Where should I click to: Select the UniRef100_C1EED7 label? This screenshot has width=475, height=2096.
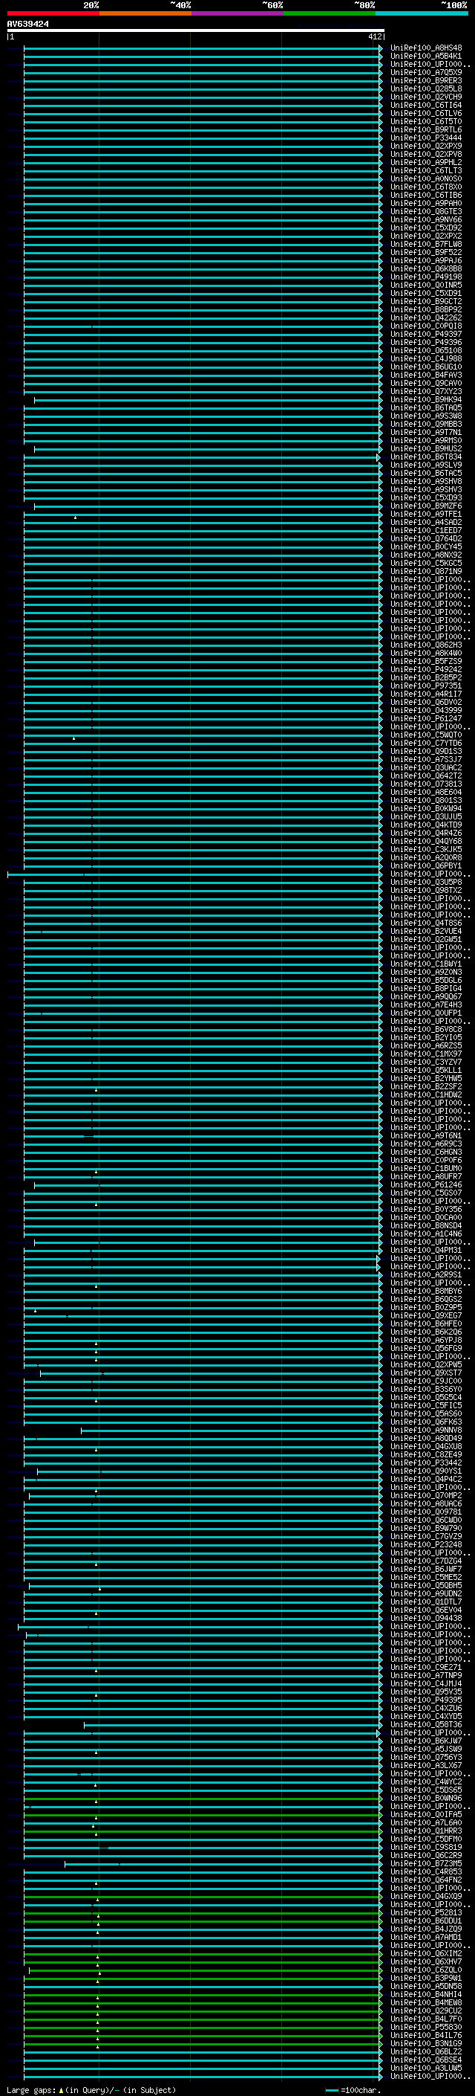pos(426,531)
